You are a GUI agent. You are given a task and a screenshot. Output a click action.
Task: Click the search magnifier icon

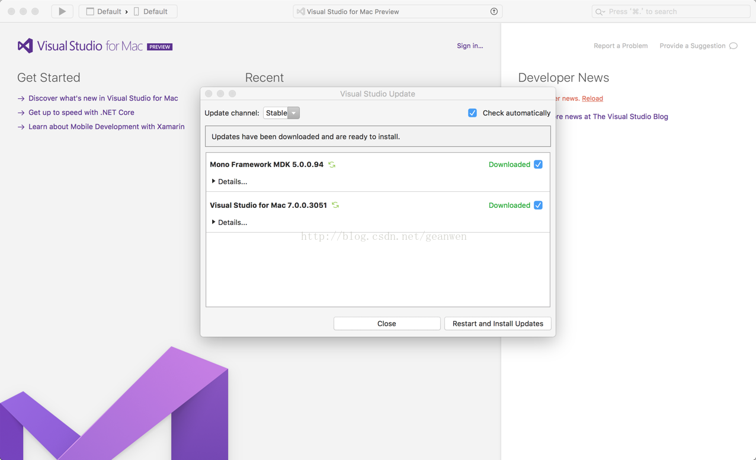(600, 12)
